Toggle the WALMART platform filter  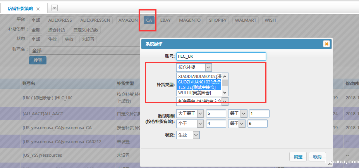pos(246,20)
